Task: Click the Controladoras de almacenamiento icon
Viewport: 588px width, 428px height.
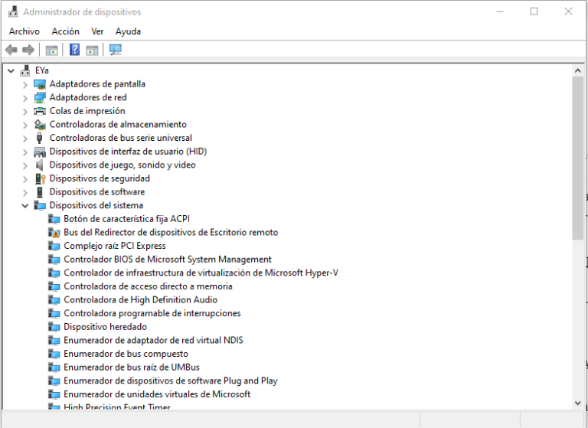Action: 40,125
